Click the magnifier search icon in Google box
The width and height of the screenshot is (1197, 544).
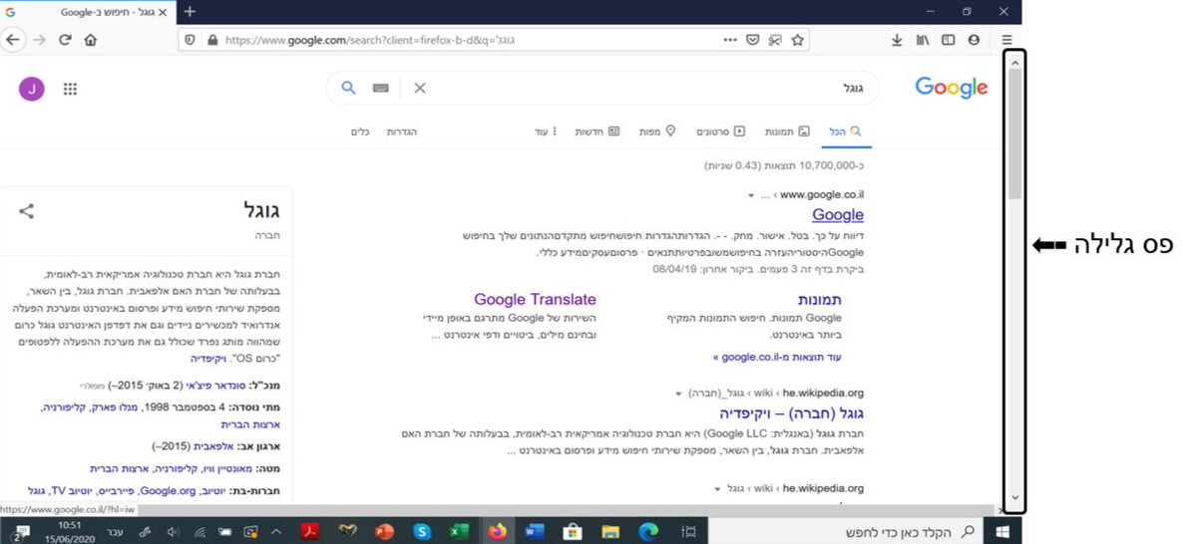348,88
